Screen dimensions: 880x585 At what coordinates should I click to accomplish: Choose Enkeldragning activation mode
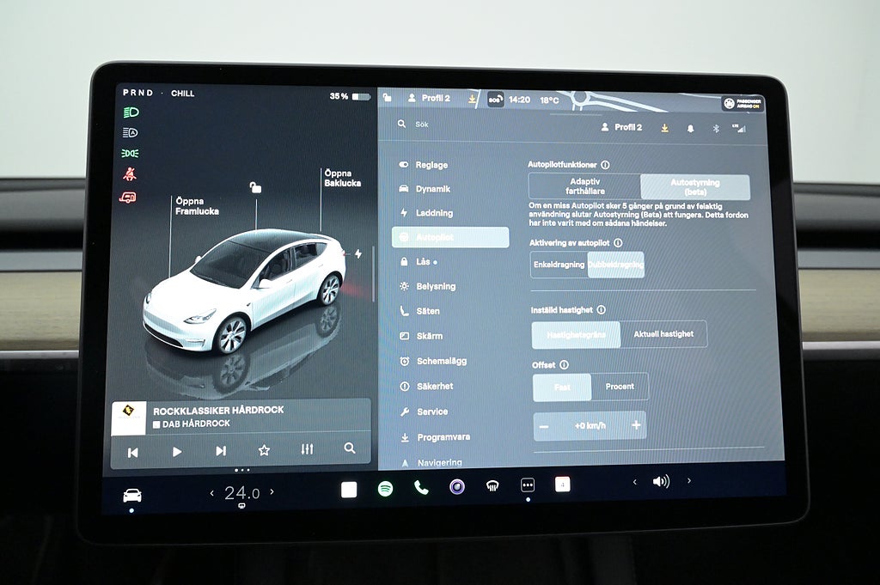coord(559,265)
